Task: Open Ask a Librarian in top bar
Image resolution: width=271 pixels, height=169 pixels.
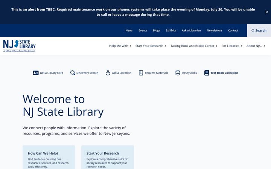Action: tap(191, 30)
